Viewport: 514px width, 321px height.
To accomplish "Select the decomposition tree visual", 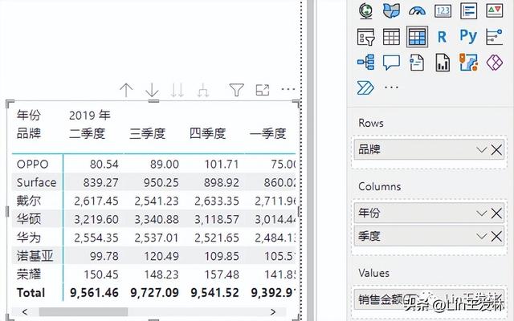I will [366, 63].
